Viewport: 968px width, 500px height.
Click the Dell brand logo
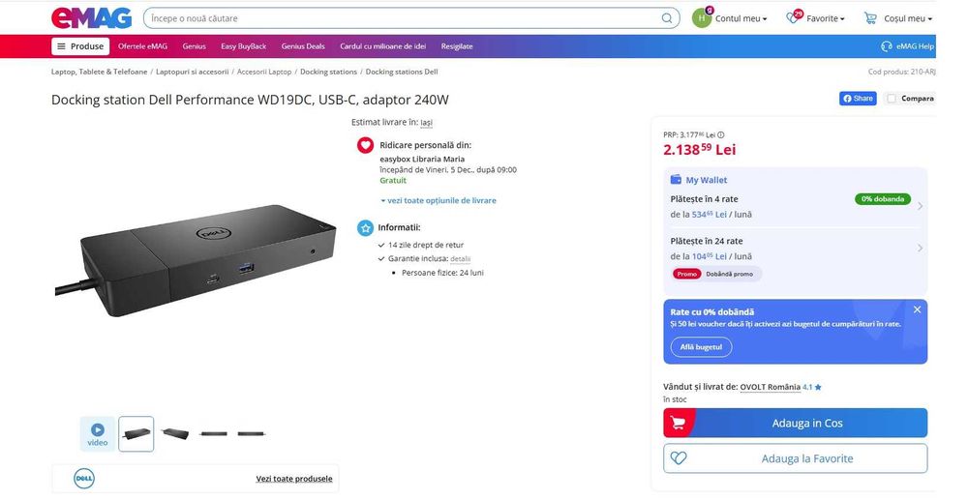pyautogui.click(x=84, y=478)
